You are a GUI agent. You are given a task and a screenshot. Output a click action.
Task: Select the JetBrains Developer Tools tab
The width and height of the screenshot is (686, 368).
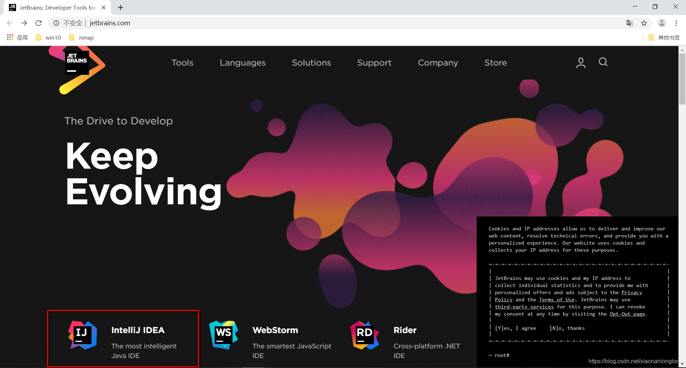point(57,7)
